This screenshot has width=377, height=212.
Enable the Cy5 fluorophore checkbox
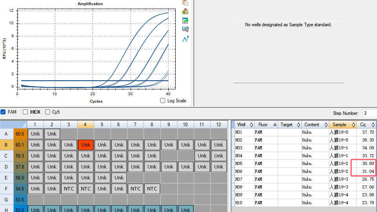[x=47, y=112]
